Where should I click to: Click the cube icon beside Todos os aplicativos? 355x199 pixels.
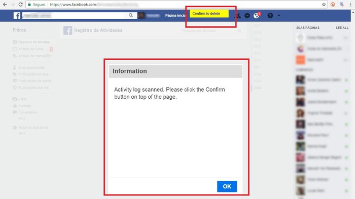[x=15, y=128]
